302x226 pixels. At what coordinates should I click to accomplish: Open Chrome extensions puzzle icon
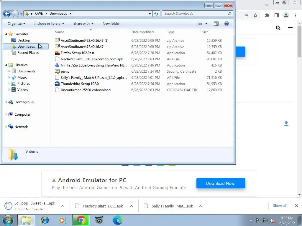pos(267,15)
